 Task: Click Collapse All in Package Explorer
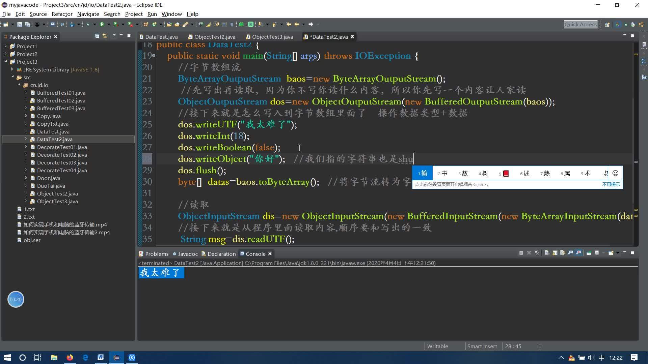[x=97, y=36]
